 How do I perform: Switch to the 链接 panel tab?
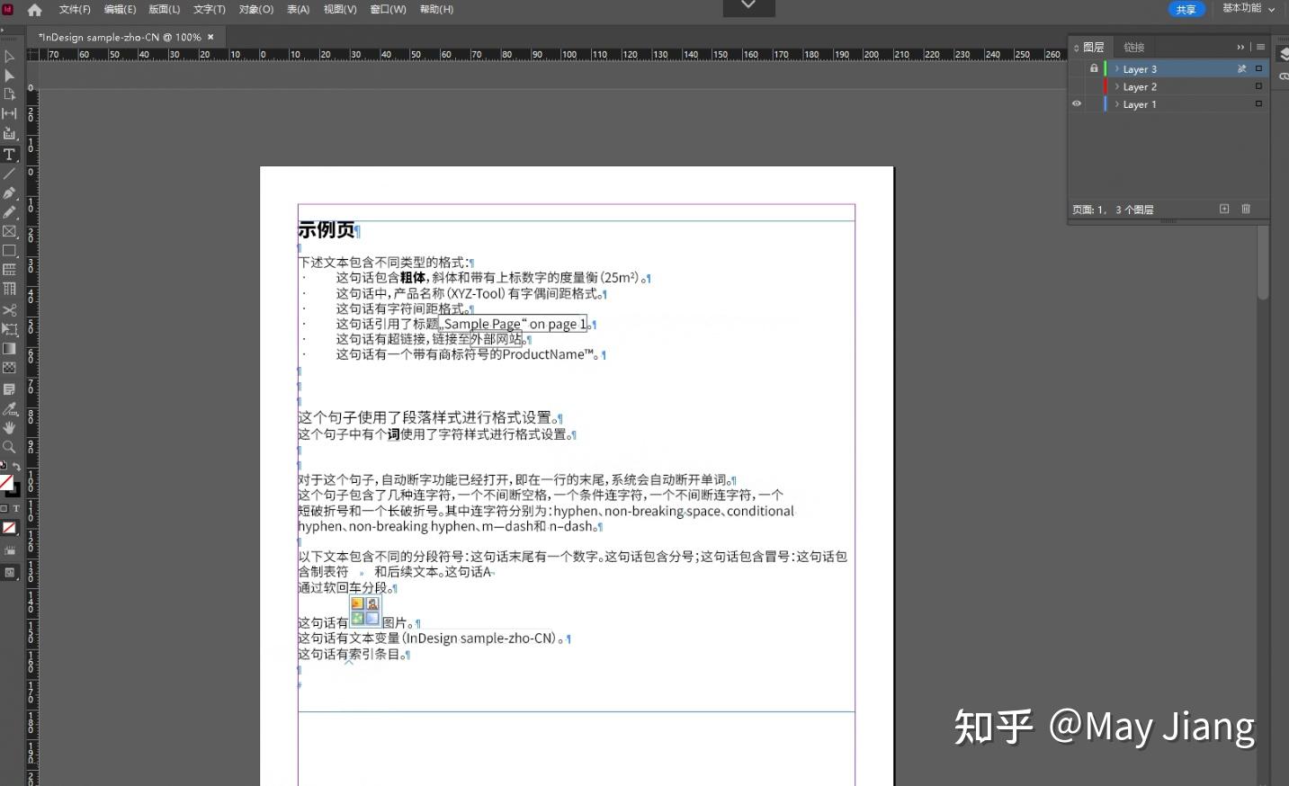tap(1133, 47)
